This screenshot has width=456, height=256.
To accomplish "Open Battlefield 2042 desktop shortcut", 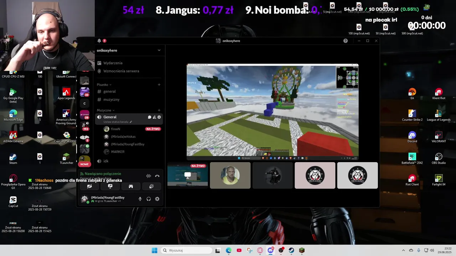I will click(412, 159).
